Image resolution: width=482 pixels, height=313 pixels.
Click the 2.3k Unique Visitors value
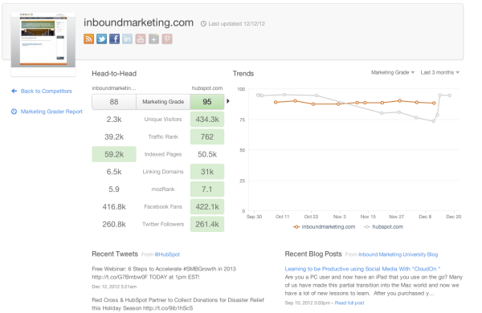click(114, 119)
